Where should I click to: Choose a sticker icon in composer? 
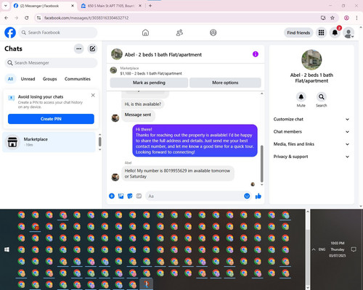130,196
